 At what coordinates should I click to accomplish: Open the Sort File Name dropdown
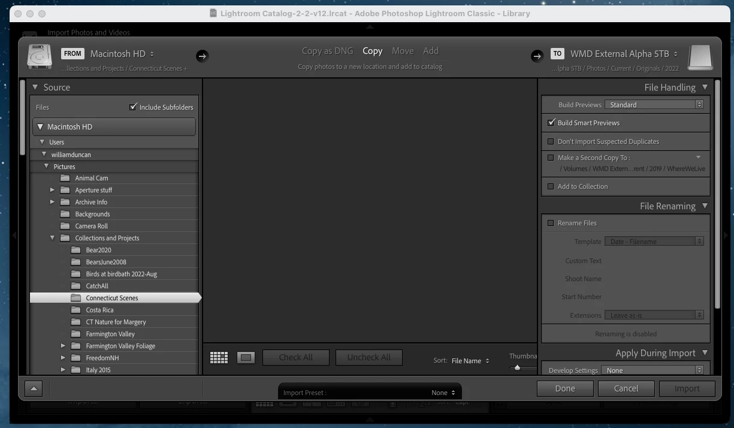pos(470,361)
